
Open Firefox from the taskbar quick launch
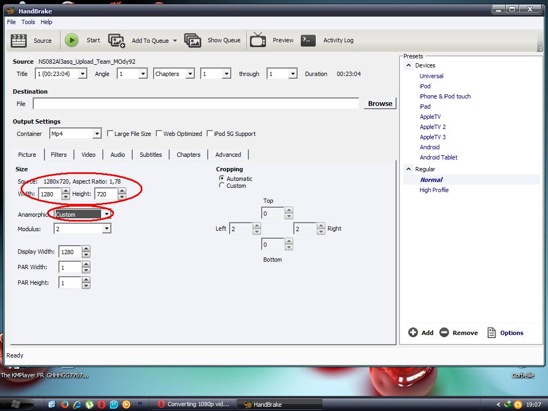(65, 405)
